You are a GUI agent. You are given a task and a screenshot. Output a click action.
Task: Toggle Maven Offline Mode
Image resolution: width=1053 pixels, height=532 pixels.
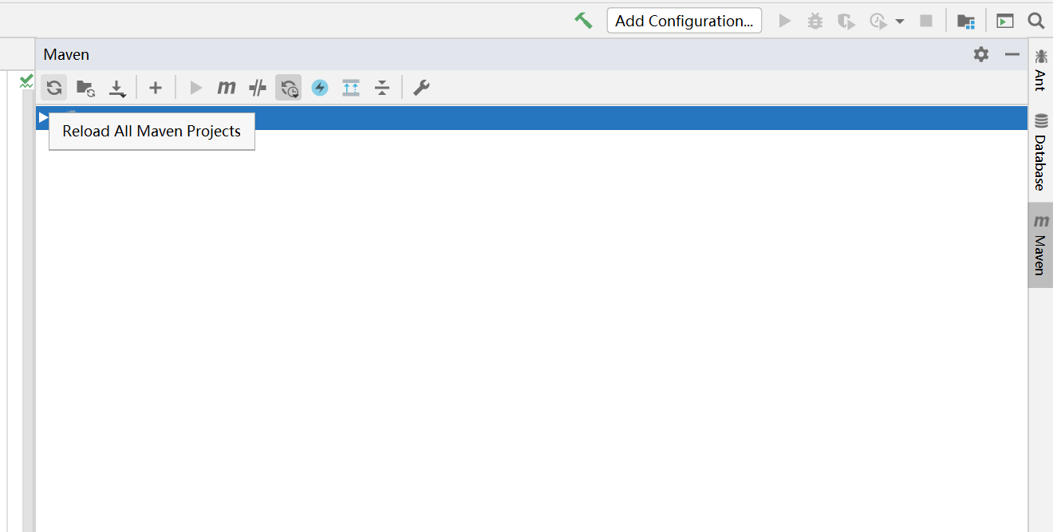click(x=257, y=88)
